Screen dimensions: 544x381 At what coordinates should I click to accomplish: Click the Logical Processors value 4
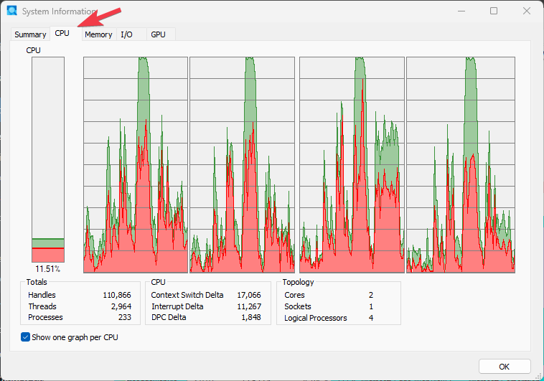[x=371, y=318]
